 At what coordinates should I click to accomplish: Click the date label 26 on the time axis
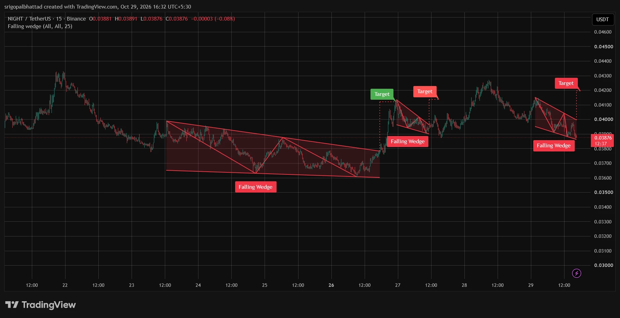point(331,285)
